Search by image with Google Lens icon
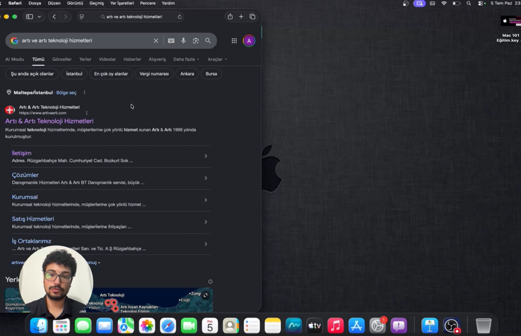This screenshot has width=521, height=336. click(x=196, y=41)
